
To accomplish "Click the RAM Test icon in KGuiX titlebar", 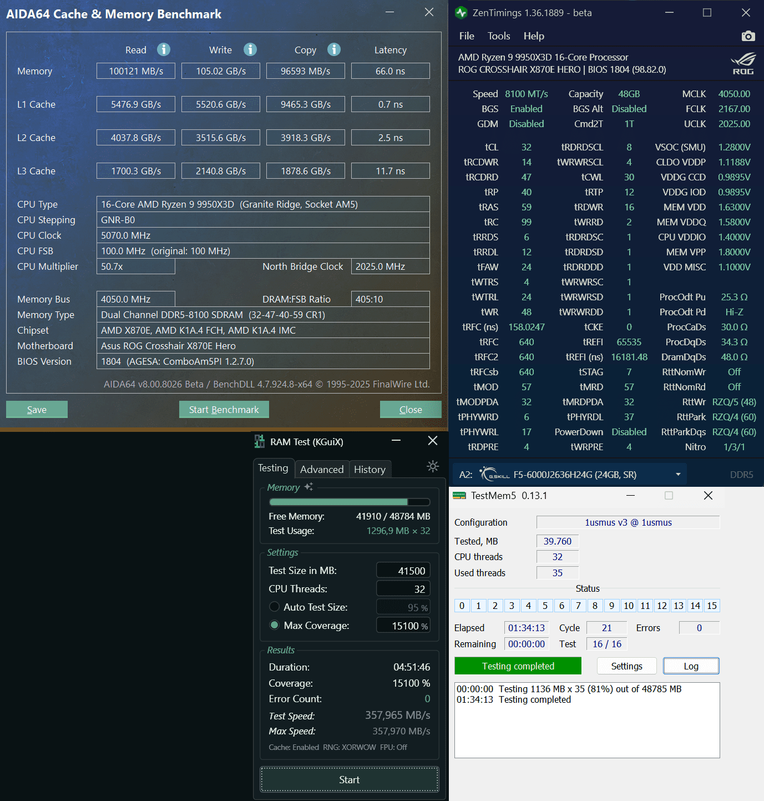I will click(259, 441).
